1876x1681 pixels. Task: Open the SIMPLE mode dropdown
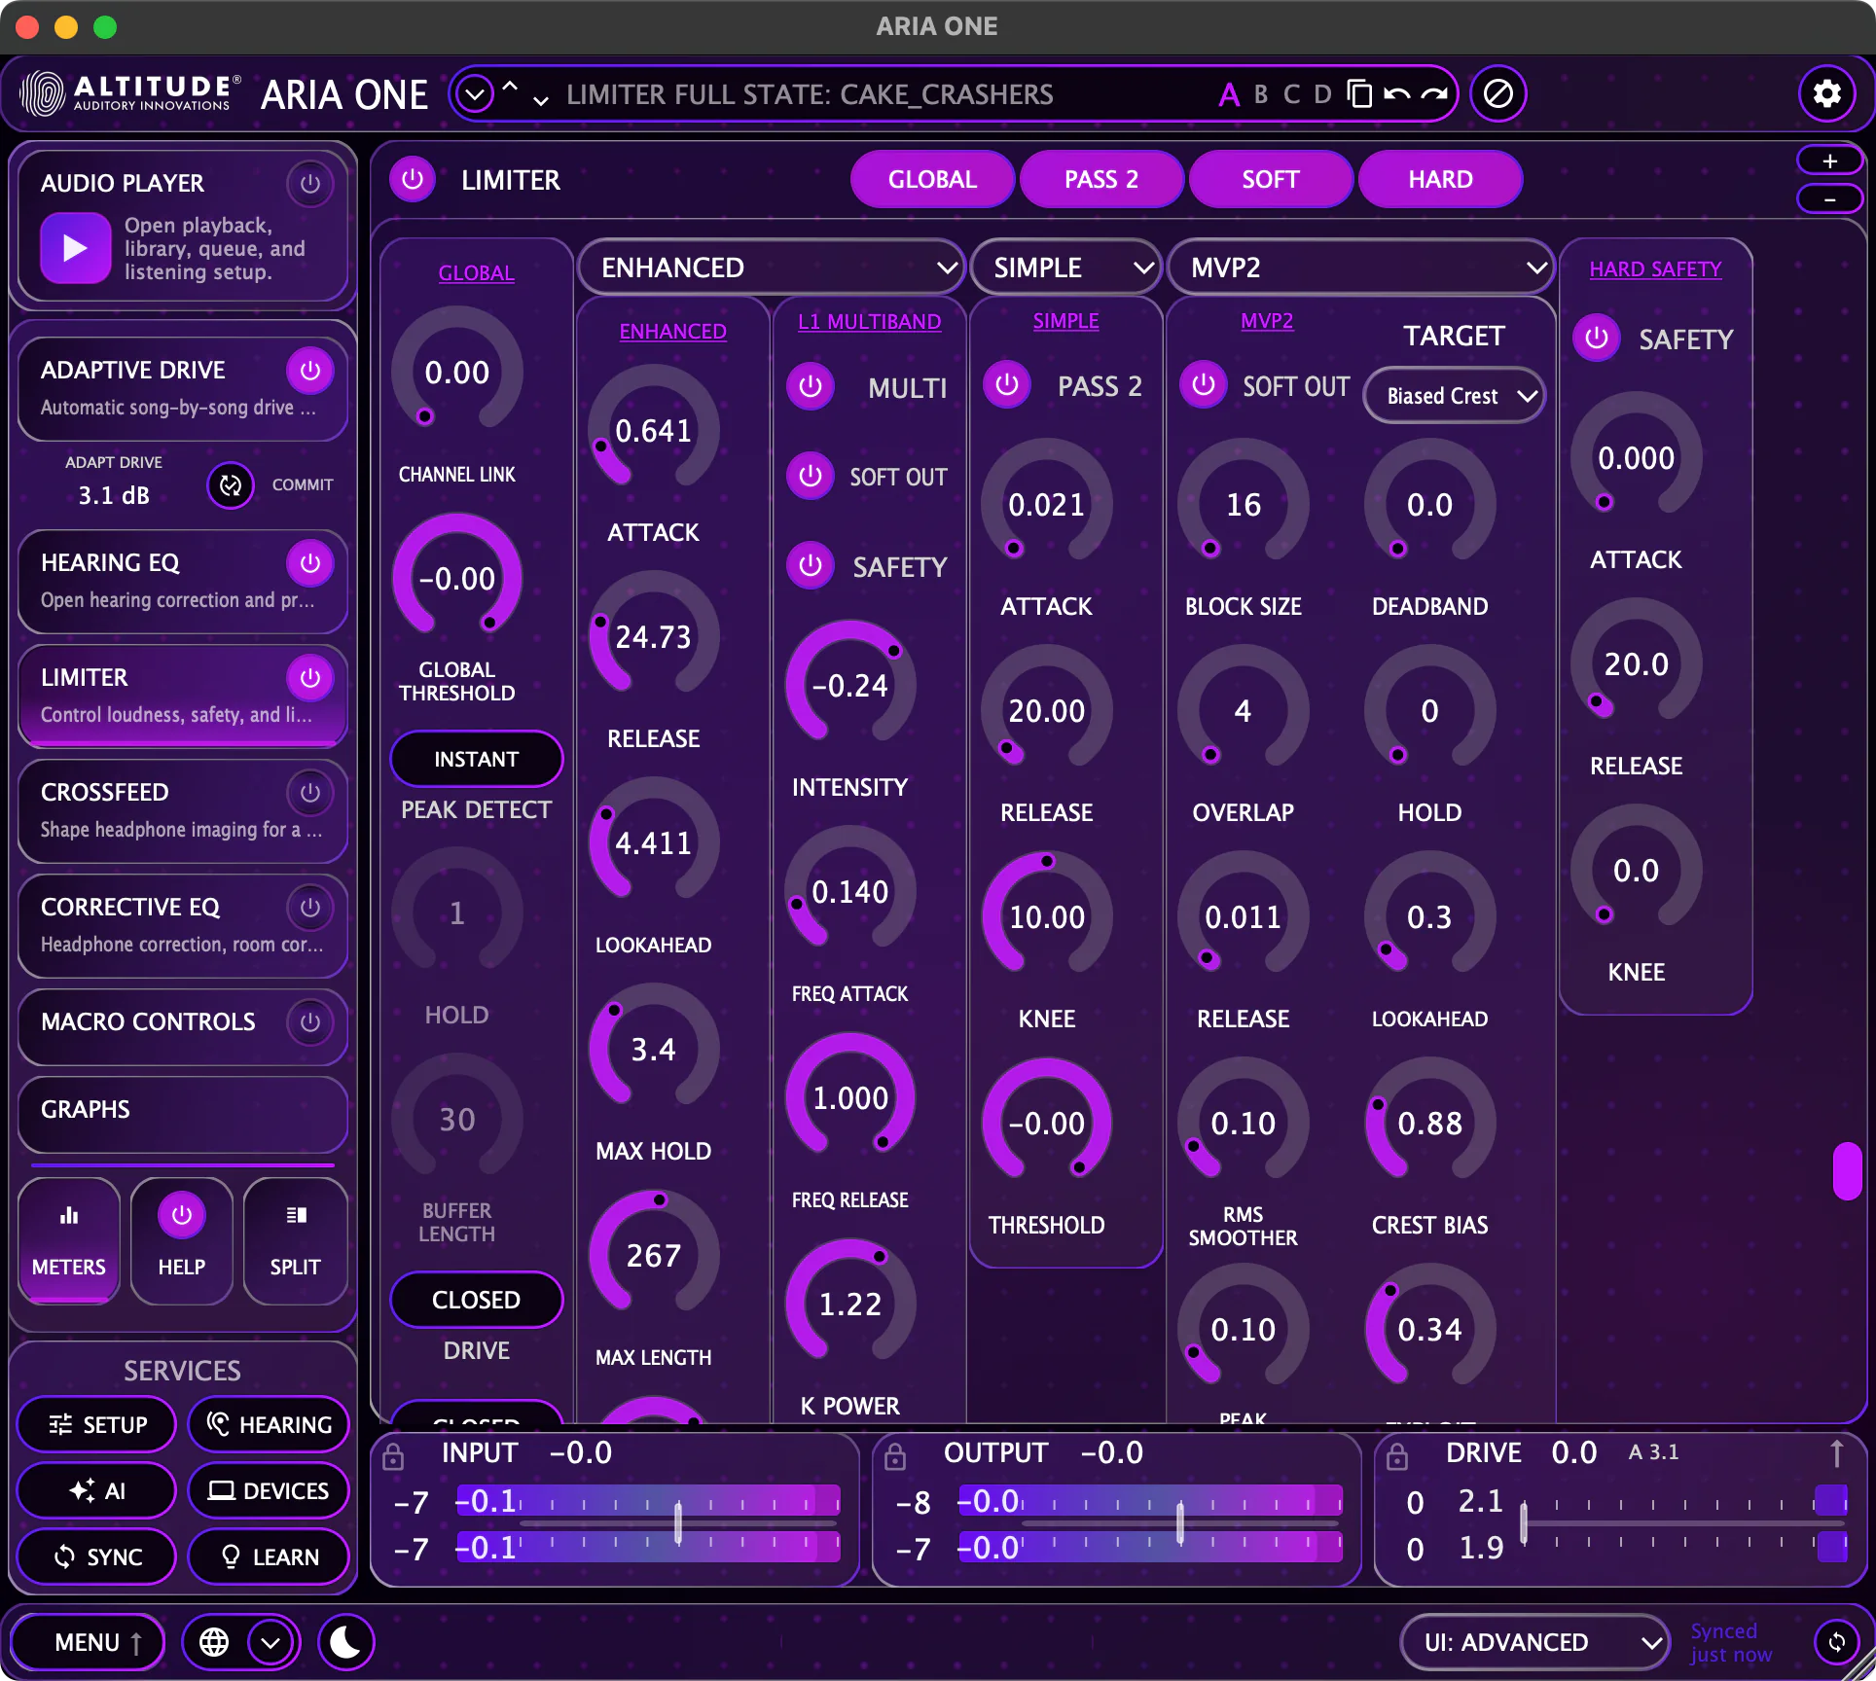tap(1066, 268)
